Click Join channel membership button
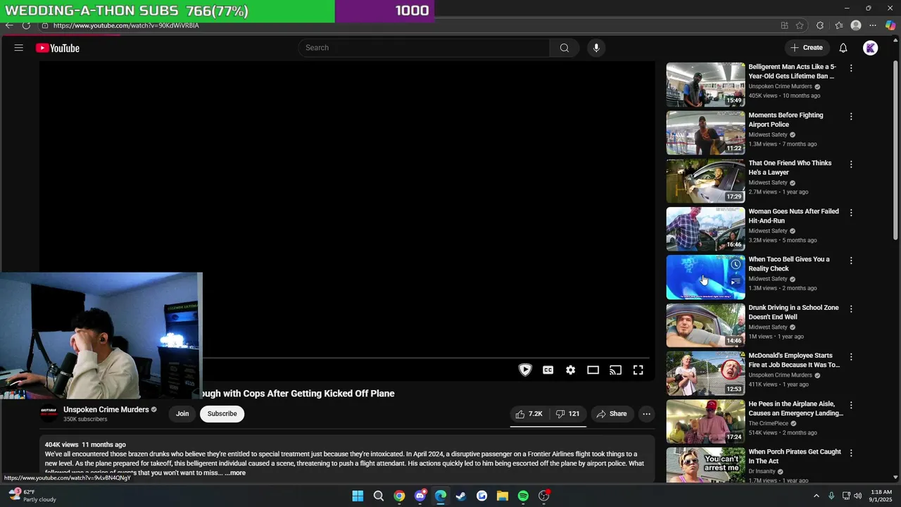901x507 pixels. click(182, 414)
